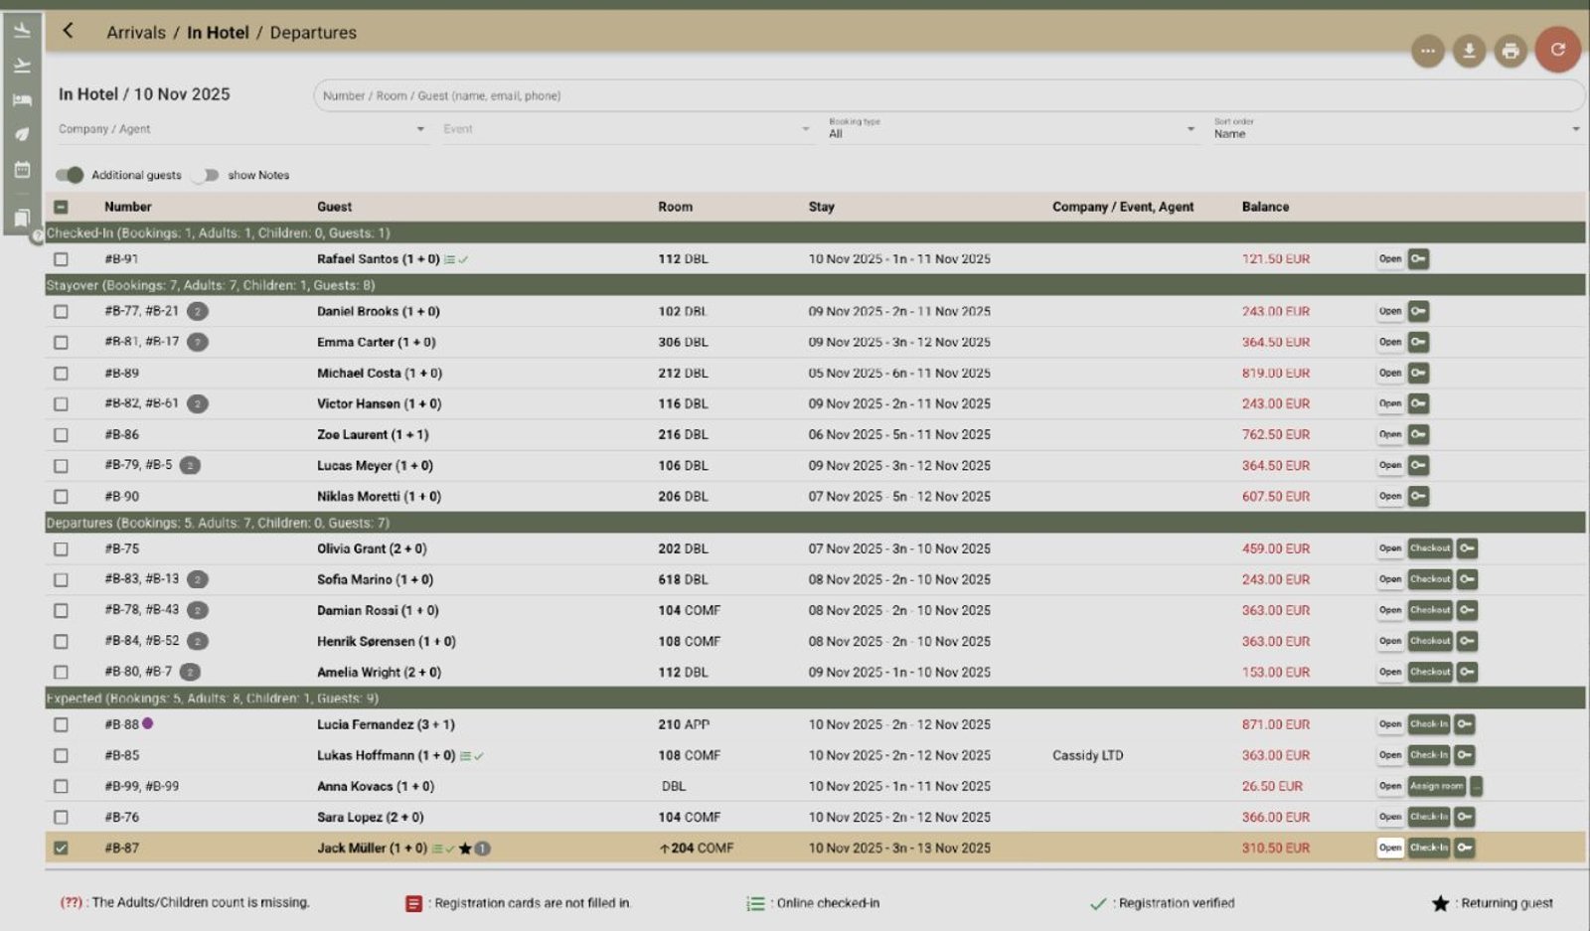Open departures plane icon in sidebar
The image size is (1590, 931).
[22, 66]
